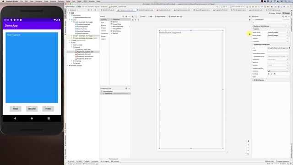Viewport: 293px width, 165px height.
Task: Tap the emulator Home circle button
Action: pos(32,118)
